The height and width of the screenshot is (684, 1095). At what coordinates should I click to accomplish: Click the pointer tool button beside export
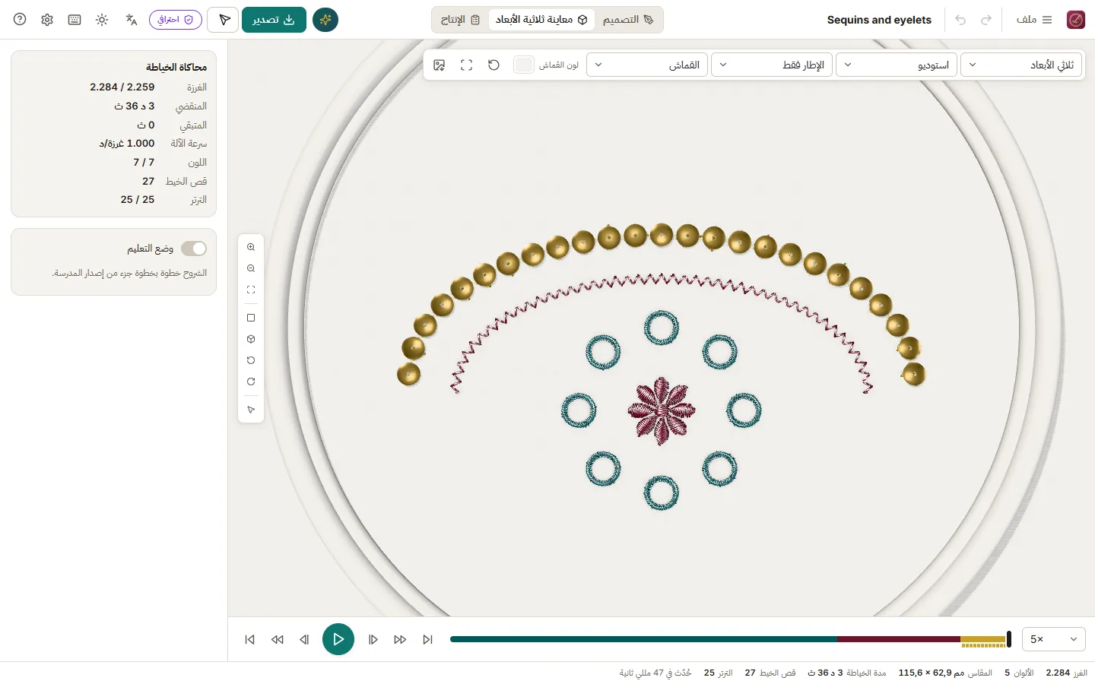click(224, 20)
